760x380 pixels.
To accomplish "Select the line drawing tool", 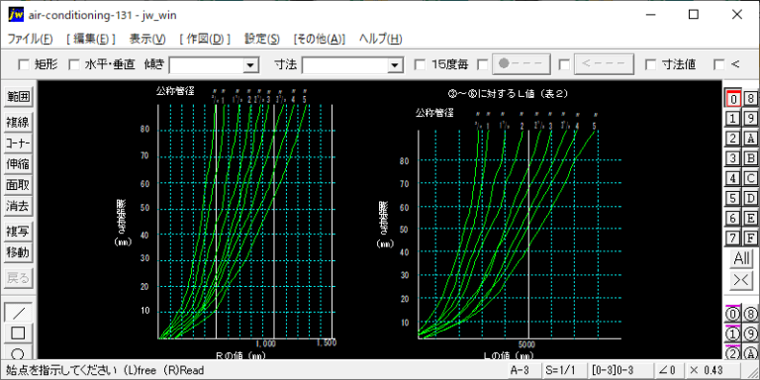I will click(x=19, y=312).
